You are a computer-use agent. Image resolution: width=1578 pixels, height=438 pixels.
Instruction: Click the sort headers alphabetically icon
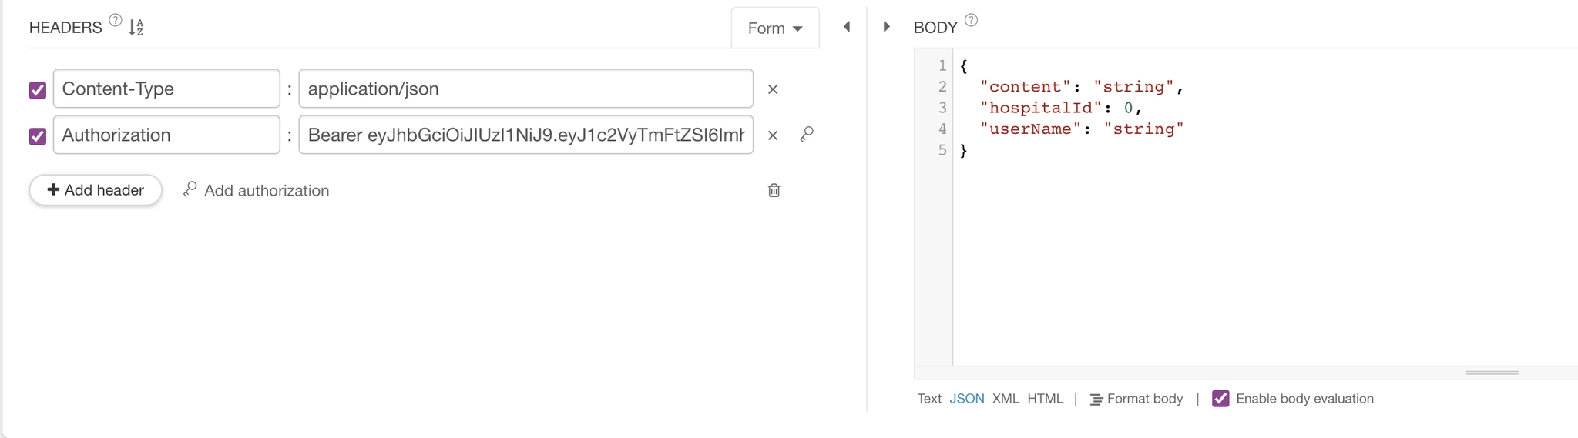136,28
